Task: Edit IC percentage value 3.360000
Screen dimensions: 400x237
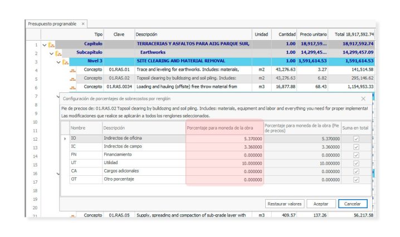Action: click(225, 147)
